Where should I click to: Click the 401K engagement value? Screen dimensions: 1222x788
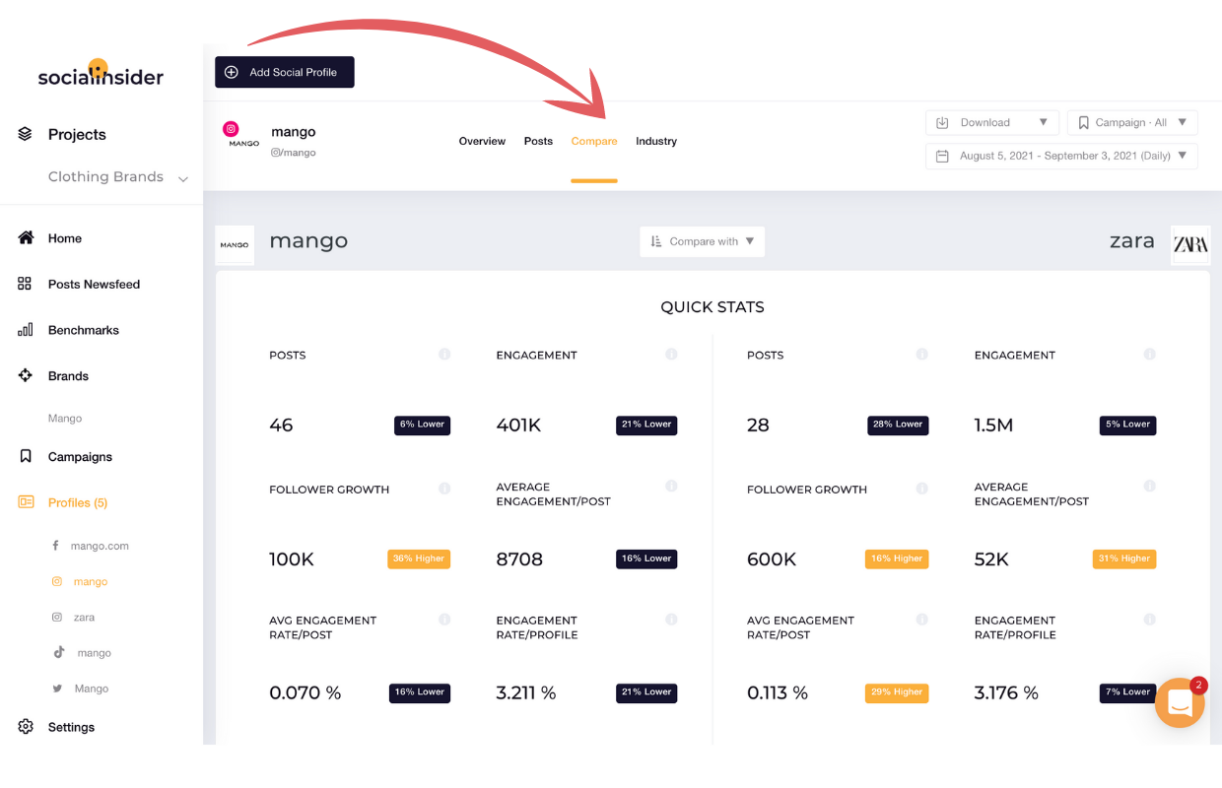[x=518, y=426]
